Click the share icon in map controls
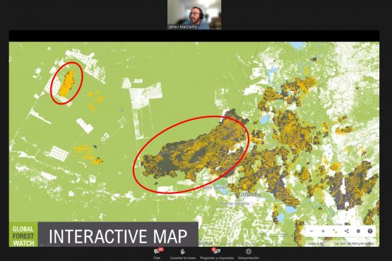Screen dimensions: 392x261 (347, 231)
